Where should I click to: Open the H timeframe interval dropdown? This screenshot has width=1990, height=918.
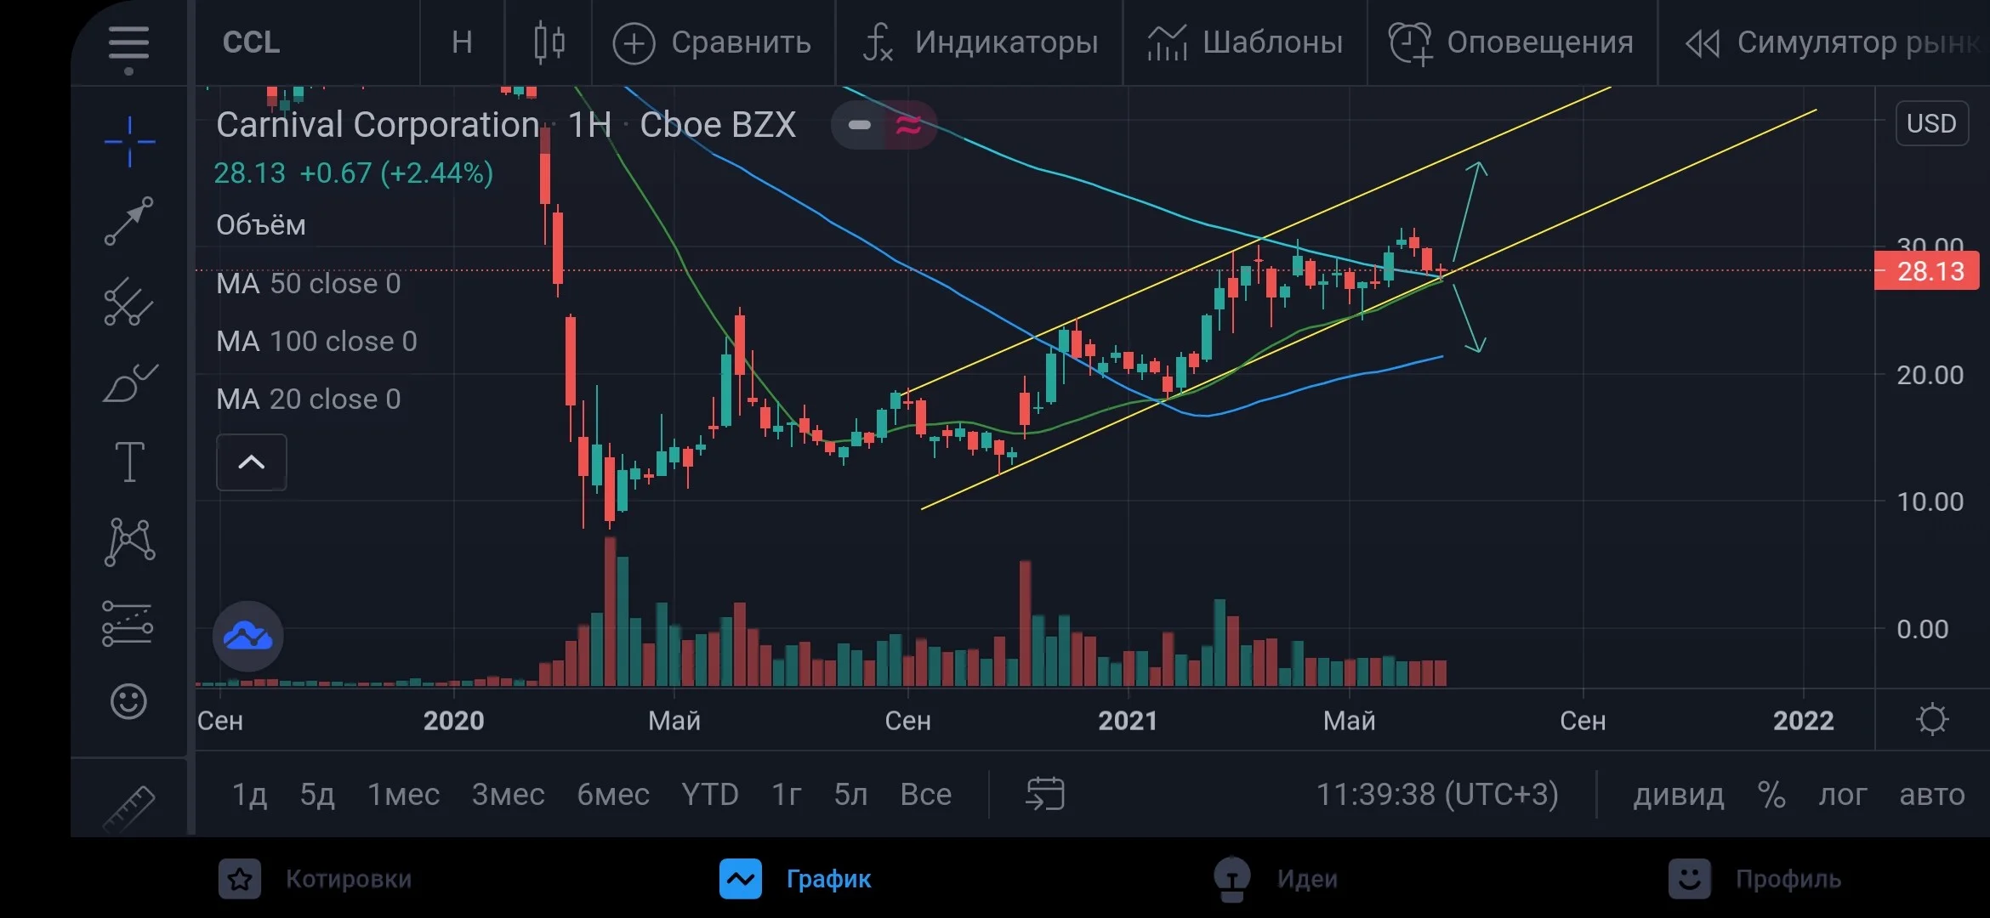(x=462, y=42)
